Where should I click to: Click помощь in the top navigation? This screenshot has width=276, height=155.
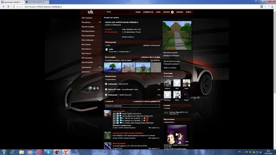[x=179, y=12]
